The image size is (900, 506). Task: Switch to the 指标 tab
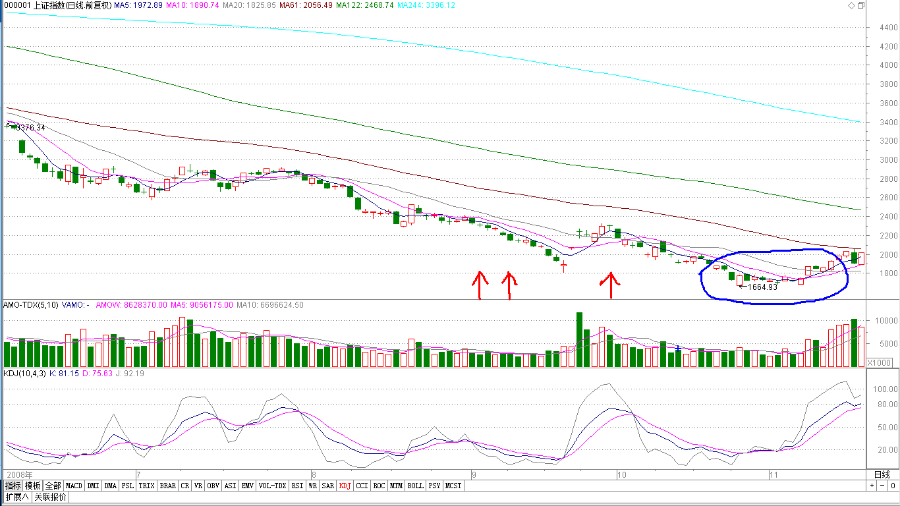(13, 486)
